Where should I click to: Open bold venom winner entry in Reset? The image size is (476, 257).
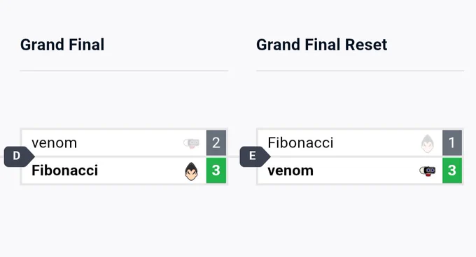[x=290, y=170]
